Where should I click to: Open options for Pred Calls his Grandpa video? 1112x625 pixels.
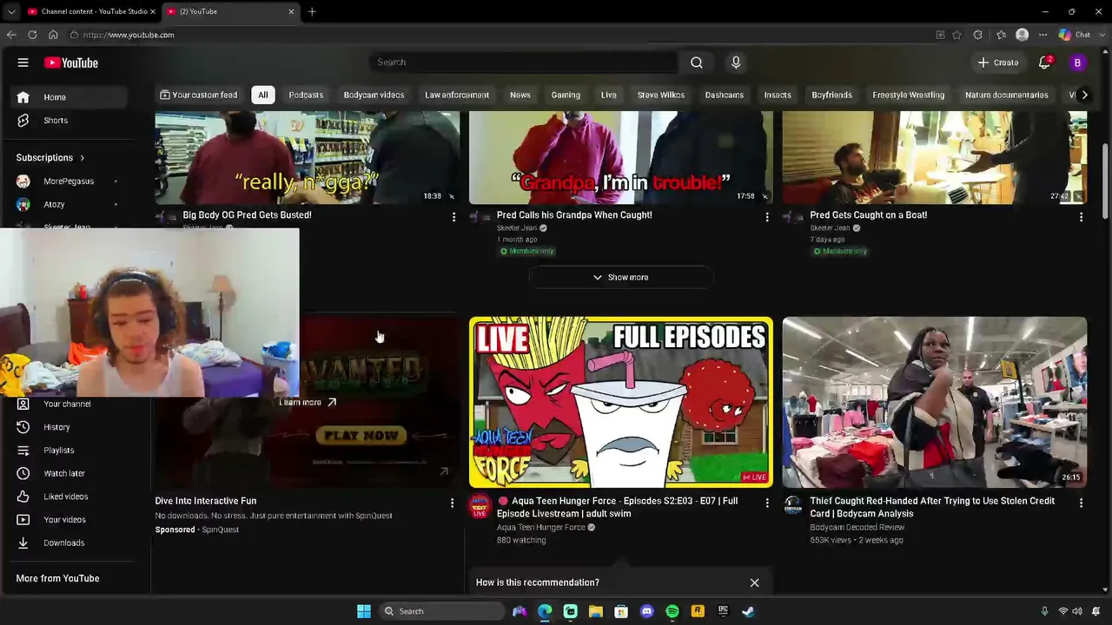[767, 217]
